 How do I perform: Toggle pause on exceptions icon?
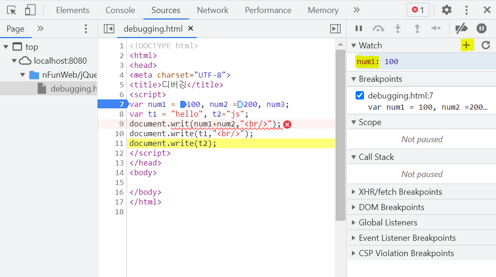pyautogui.click(x=482, y=28)
